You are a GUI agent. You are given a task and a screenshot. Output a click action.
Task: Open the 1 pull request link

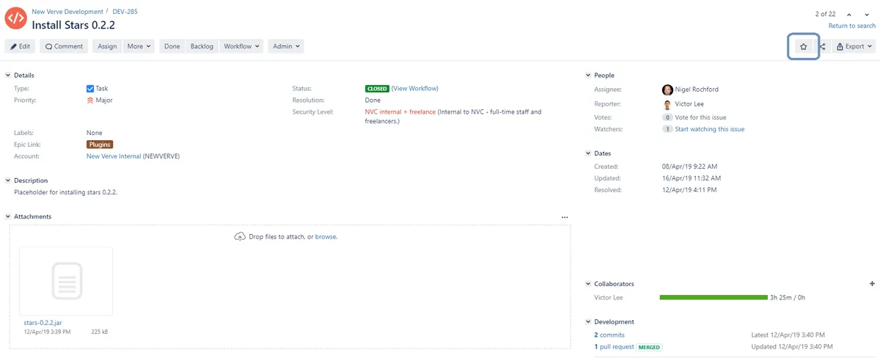pos(614,346)
